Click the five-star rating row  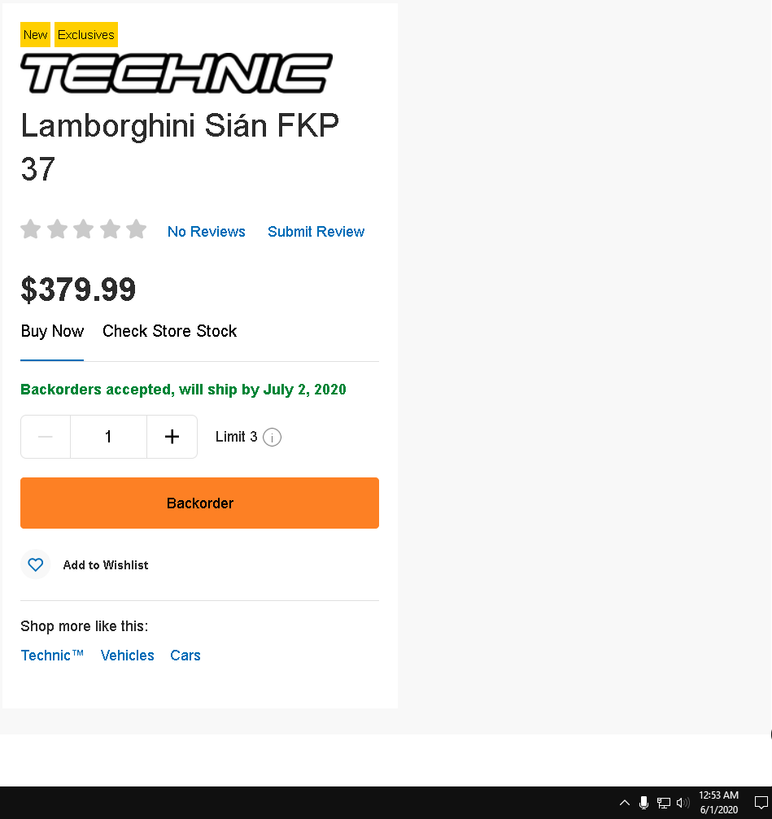click(x=83, y=230)
